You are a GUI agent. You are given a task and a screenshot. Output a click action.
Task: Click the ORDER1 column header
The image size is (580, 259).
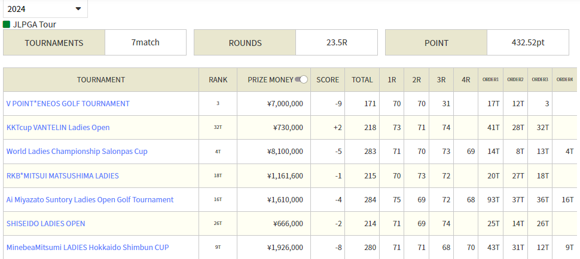pyautogui.click(x=490, y=80)
